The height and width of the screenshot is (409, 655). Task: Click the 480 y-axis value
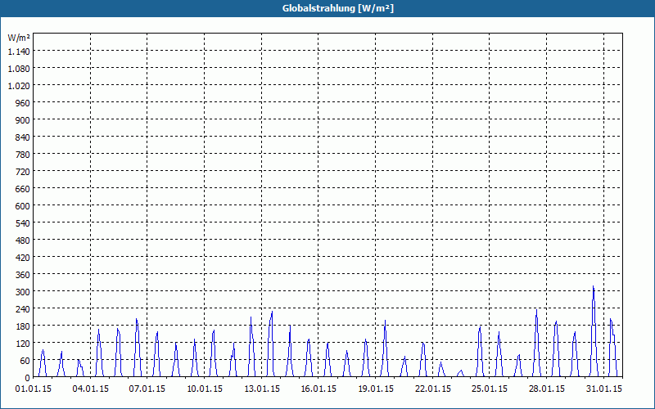(x=22, y=240)
